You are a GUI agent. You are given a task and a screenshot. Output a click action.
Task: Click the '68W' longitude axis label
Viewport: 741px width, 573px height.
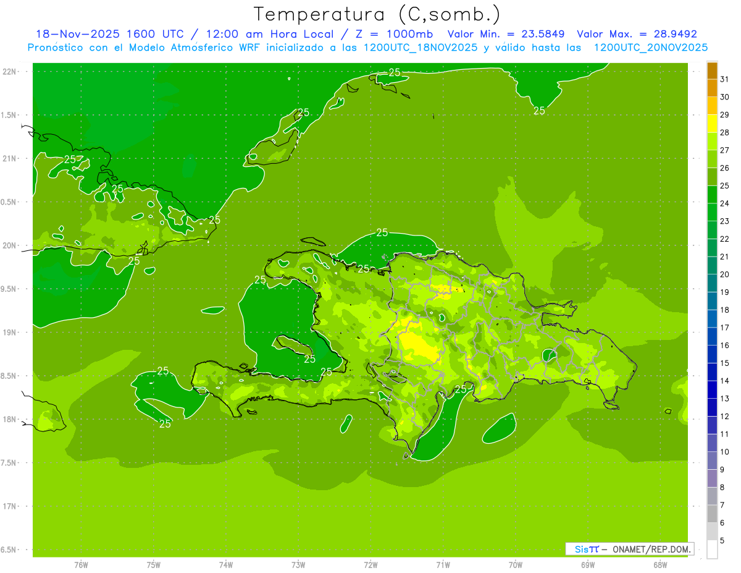[x=660, y=565]
